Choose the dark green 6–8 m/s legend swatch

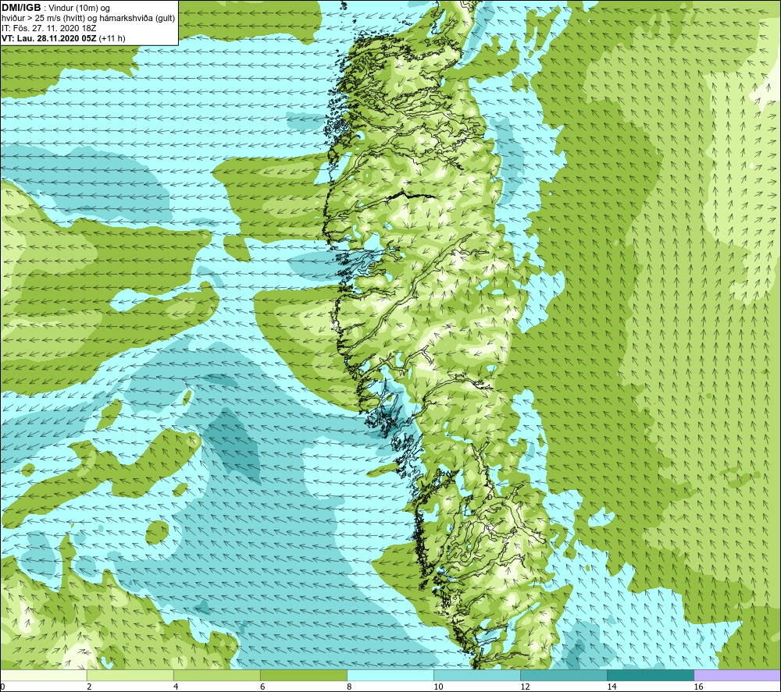[x=303, y=676]
